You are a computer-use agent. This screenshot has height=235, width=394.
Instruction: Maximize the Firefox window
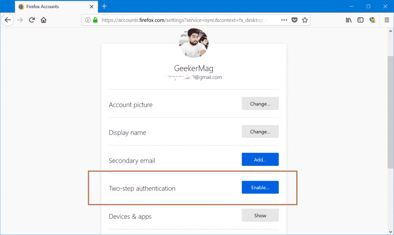pos(368,6)
